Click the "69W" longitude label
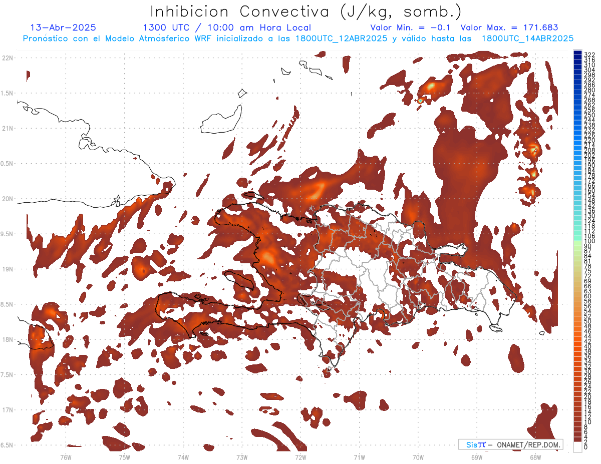Viewport: 601px width, 464px height. [476, 457]
